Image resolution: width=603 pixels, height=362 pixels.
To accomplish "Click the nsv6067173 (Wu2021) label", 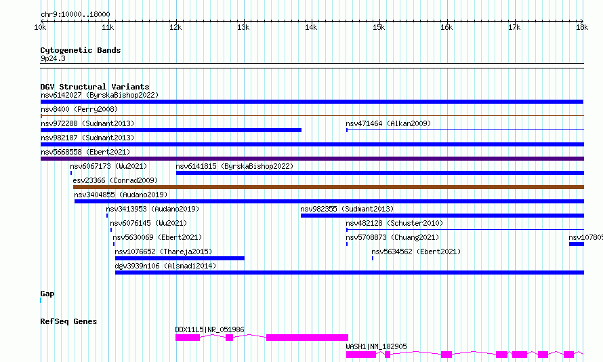I will (x=108, y=166).
